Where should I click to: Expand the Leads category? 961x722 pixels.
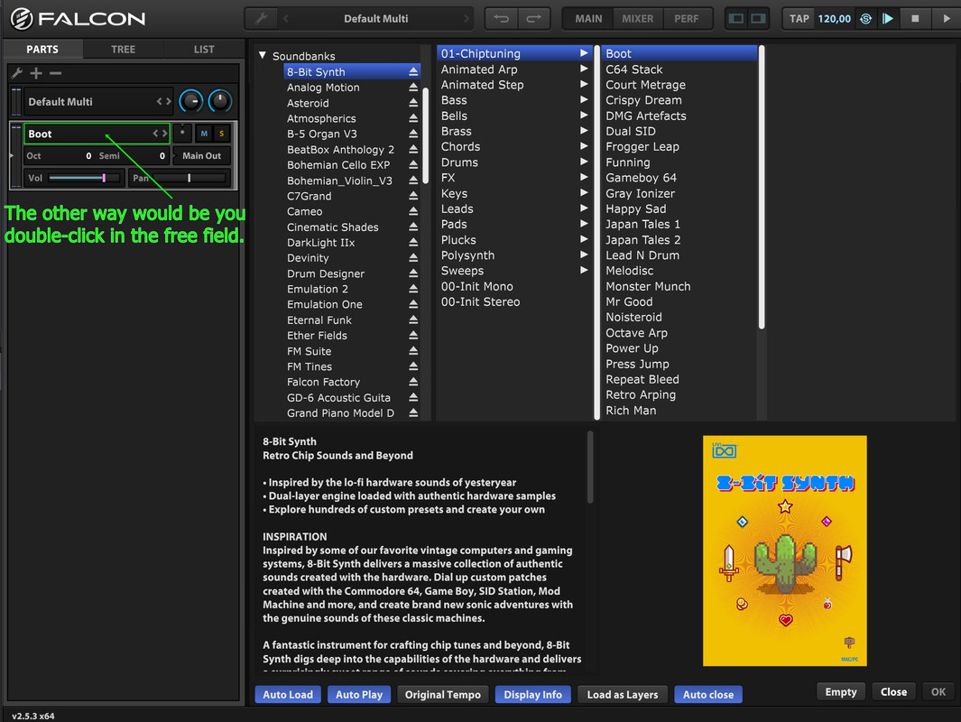584,208
